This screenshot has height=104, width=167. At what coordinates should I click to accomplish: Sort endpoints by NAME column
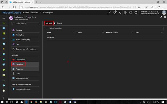point(49,33)
